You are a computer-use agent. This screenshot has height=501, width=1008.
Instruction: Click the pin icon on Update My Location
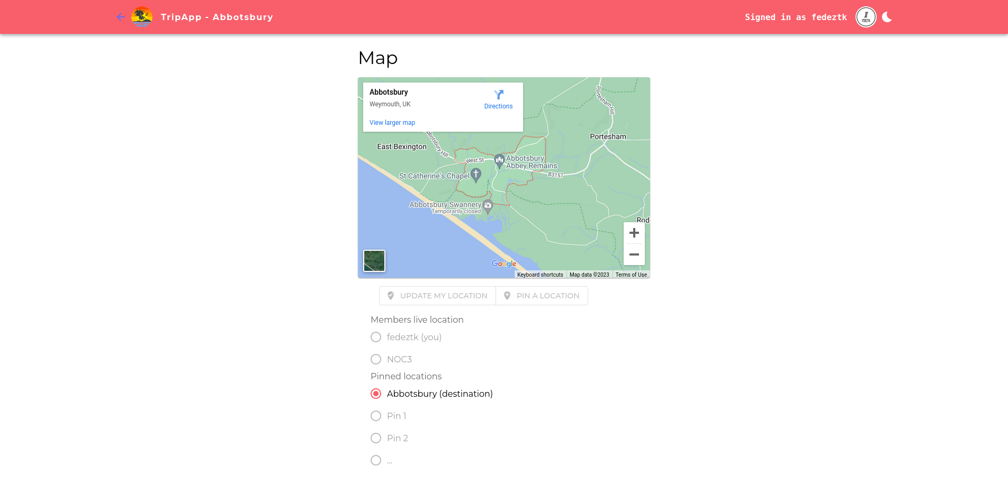390,295
